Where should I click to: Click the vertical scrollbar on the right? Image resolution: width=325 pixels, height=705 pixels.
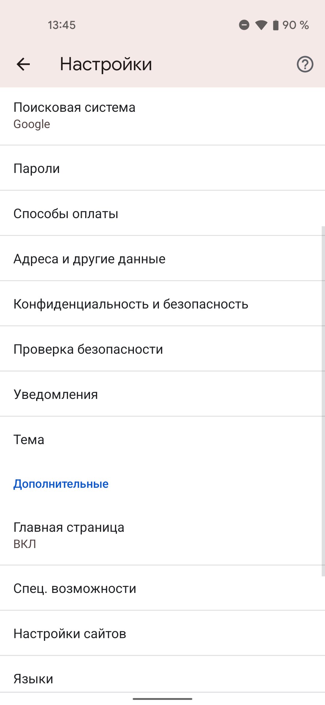coord(323,401)
